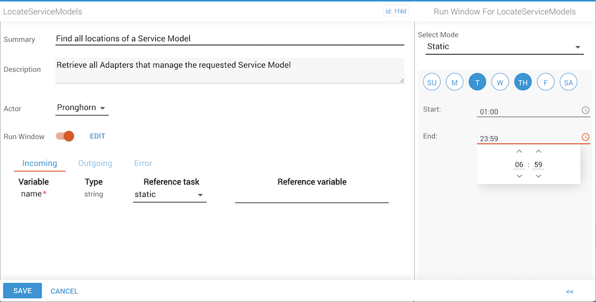Screen dimensions: 596x302
Task: Click into the Description text area
Action: point(230,70)
